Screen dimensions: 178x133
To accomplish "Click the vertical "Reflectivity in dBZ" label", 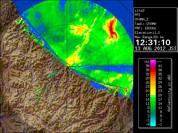I will tap(169, 93).
